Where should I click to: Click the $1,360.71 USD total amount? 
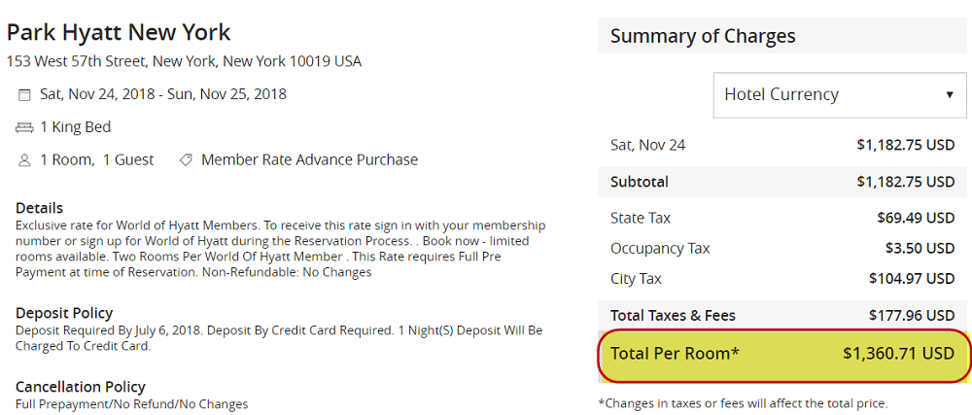pos(898,354)
